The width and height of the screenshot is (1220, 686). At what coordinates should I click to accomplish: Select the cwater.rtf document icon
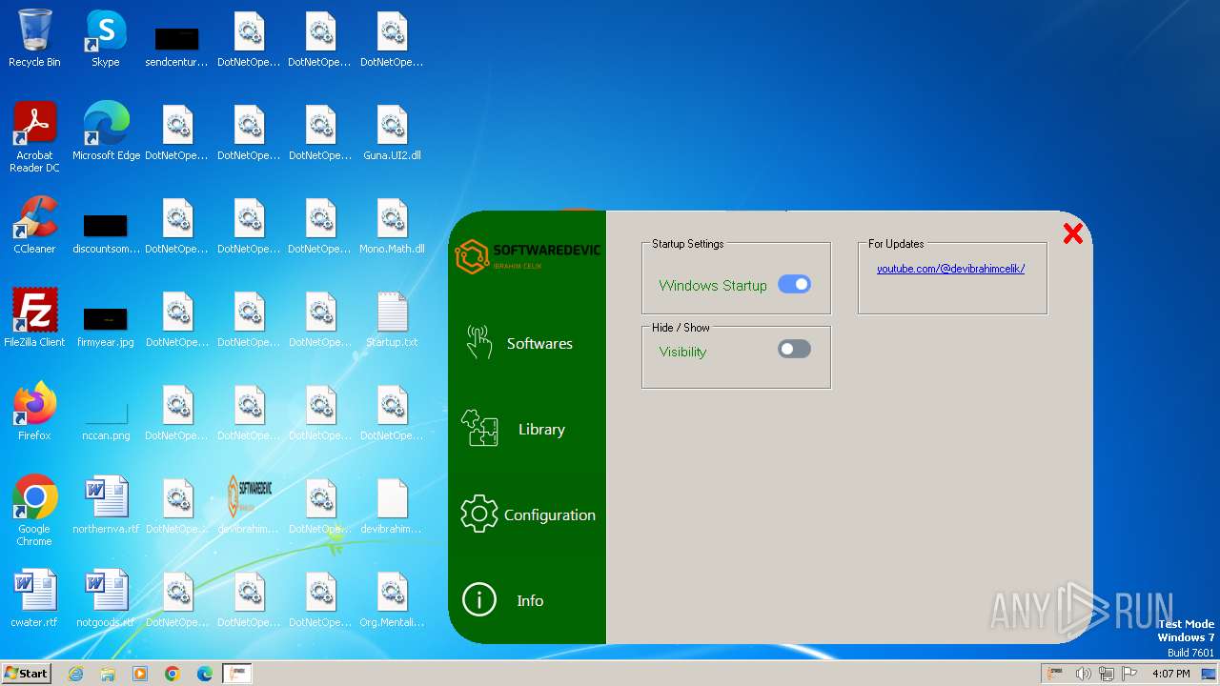pos(34,599)
